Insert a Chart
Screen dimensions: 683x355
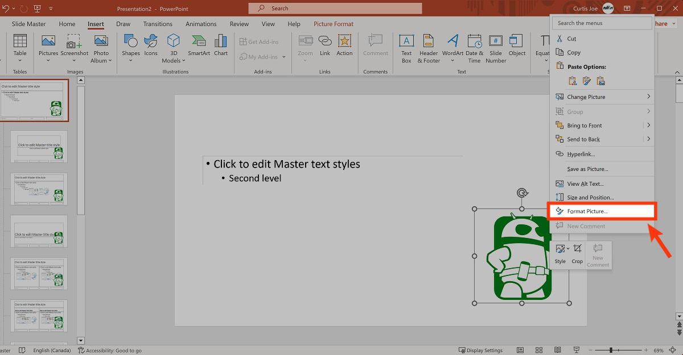pos(221,47)
